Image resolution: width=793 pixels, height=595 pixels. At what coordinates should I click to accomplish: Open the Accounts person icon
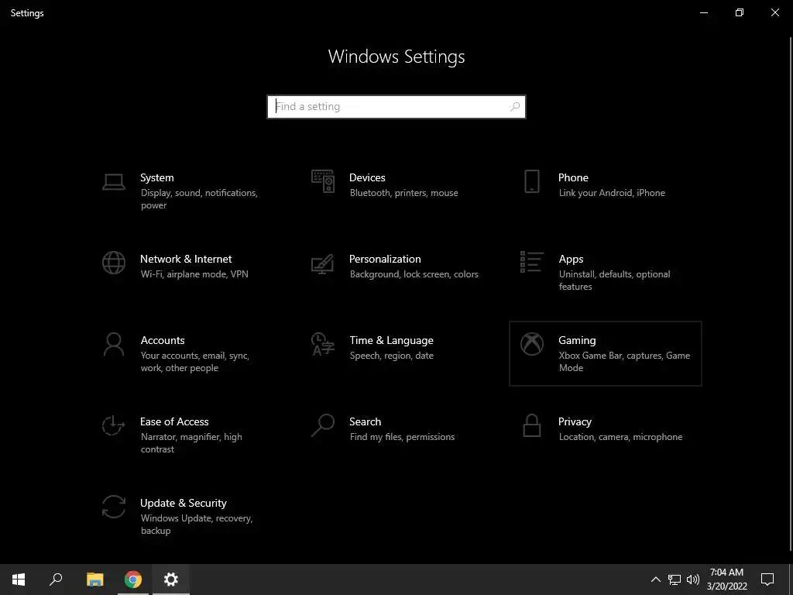tap(113, 345)
